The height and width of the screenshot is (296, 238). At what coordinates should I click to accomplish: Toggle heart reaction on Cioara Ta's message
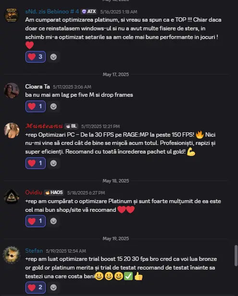pos(36,106)
